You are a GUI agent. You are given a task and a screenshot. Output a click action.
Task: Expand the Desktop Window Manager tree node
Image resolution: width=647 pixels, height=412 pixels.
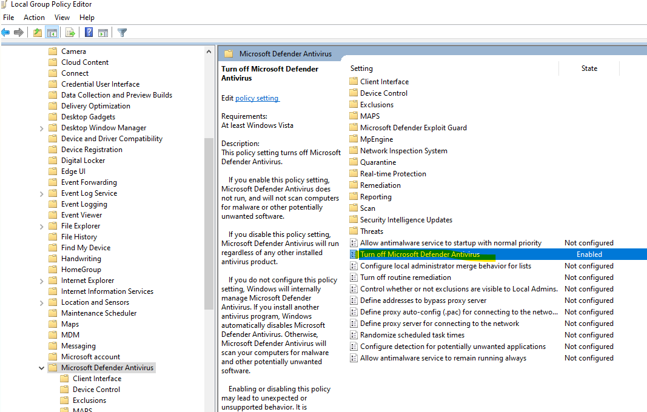coord(41,128)
